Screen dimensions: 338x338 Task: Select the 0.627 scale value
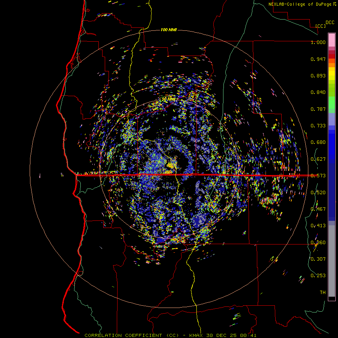click(318, 159)
